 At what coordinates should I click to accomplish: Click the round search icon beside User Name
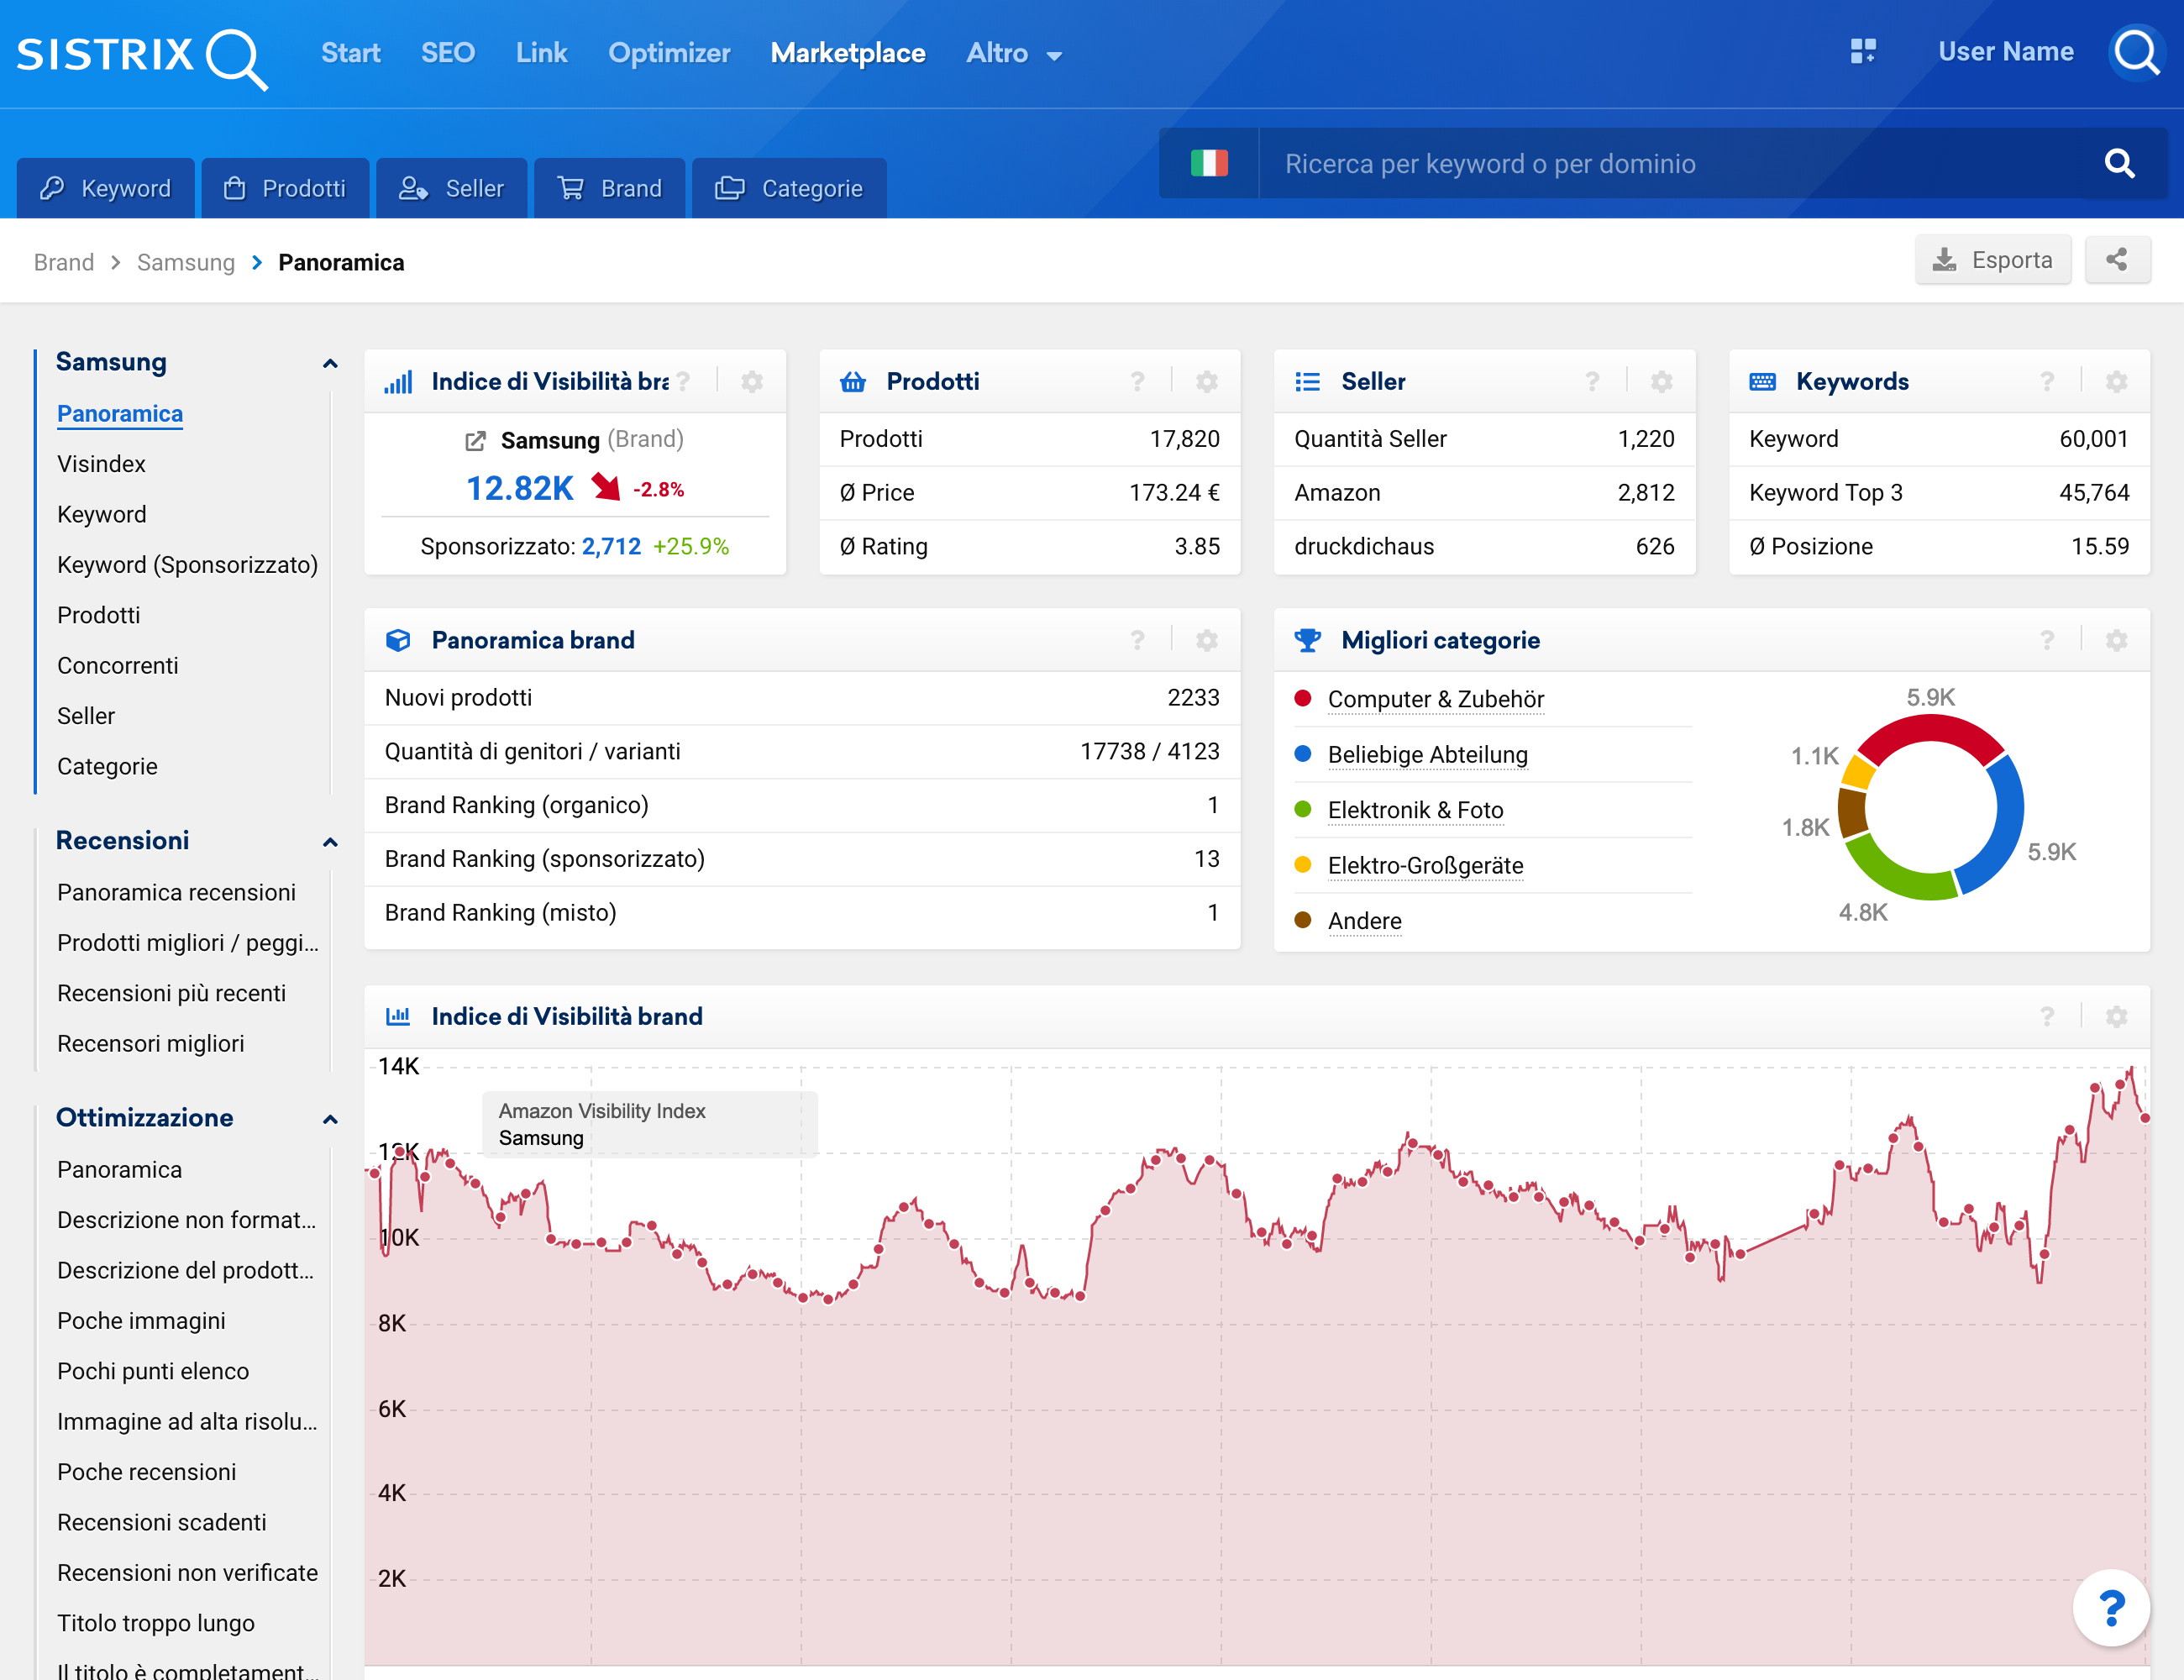click(2136, 52)
